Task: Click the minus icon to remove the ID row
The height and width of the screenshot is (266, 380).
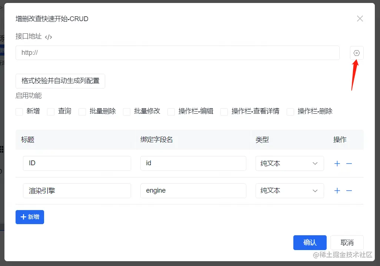Action: coord(349,163)
